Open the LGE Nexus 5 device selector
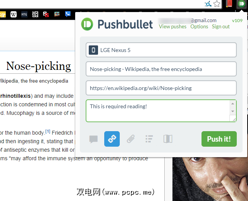The height and width of the screenshot is (201, 248). click(x=161, y=50)
